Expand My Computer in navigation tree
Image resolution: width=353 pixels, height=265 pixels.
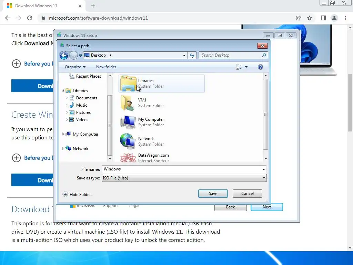pos(63,134)
